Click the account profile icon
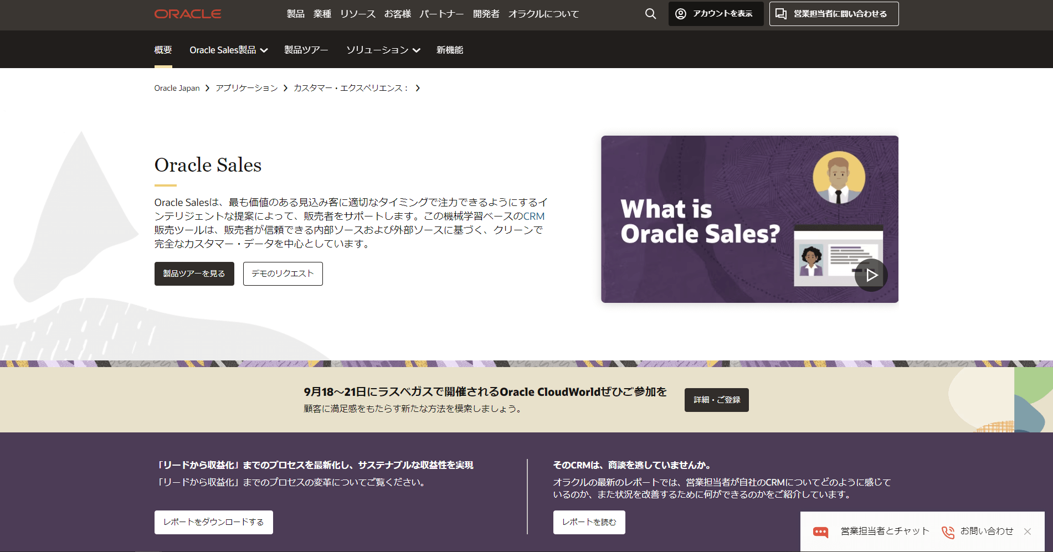The height and width of the screenshot is (552, 1053). tap(681, 14)
